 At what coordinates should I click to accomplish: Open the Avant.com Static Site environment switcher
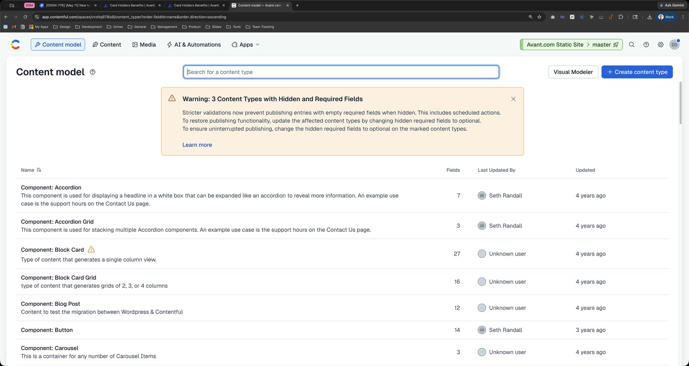click(x=571, y=45)
